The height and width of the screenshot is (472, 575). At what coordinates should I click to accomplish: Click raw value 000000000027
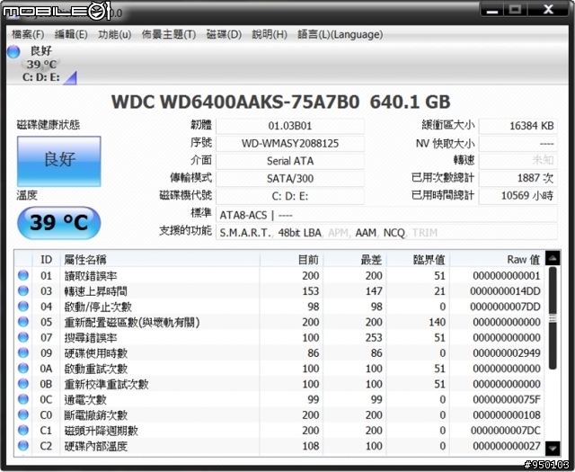pyautogui.click(x=507, y=446)
